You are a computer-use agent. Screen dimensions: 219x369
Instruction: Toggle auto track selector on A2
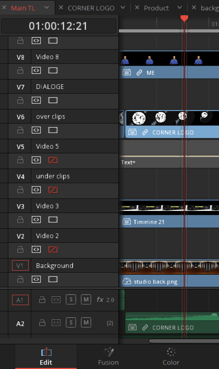(56, 322)
